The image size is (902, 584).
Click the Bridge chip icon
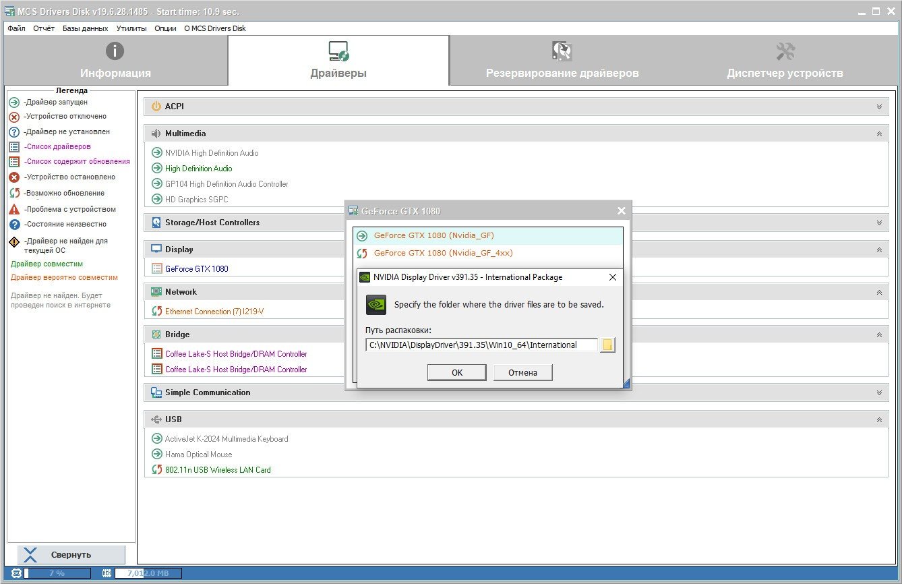tap(156, 334)
